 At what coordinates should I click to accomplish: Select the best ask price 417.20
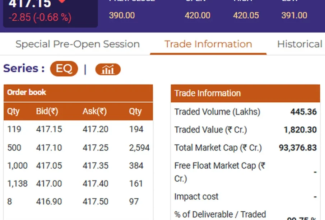(x=95, y=129)
